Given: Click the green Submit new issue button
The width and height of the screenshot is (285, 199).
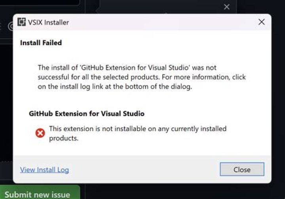Looking at the screenshot, I should pyautogui.click(x=38, y=194).
